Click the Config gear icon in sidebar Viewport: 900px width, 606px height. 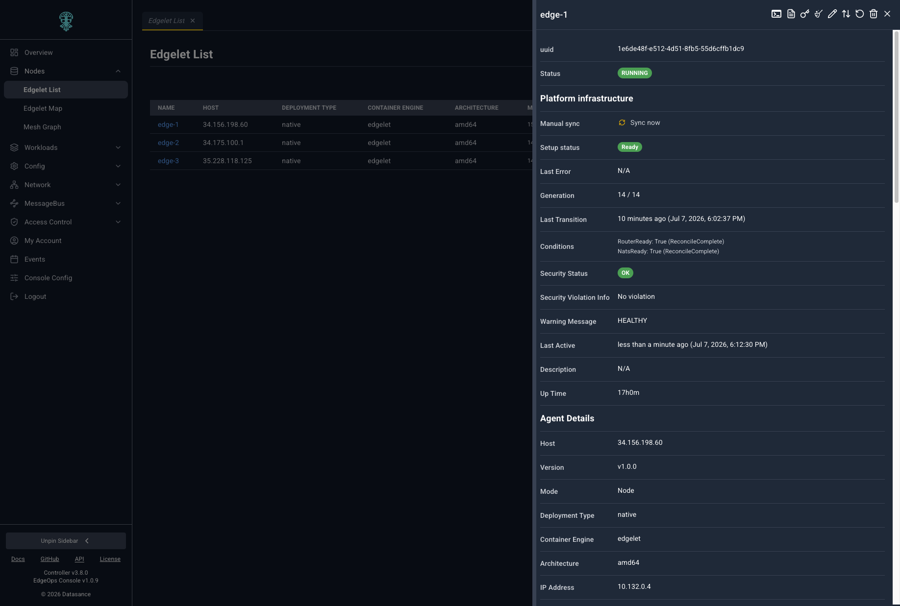click(x=14, y=166)
